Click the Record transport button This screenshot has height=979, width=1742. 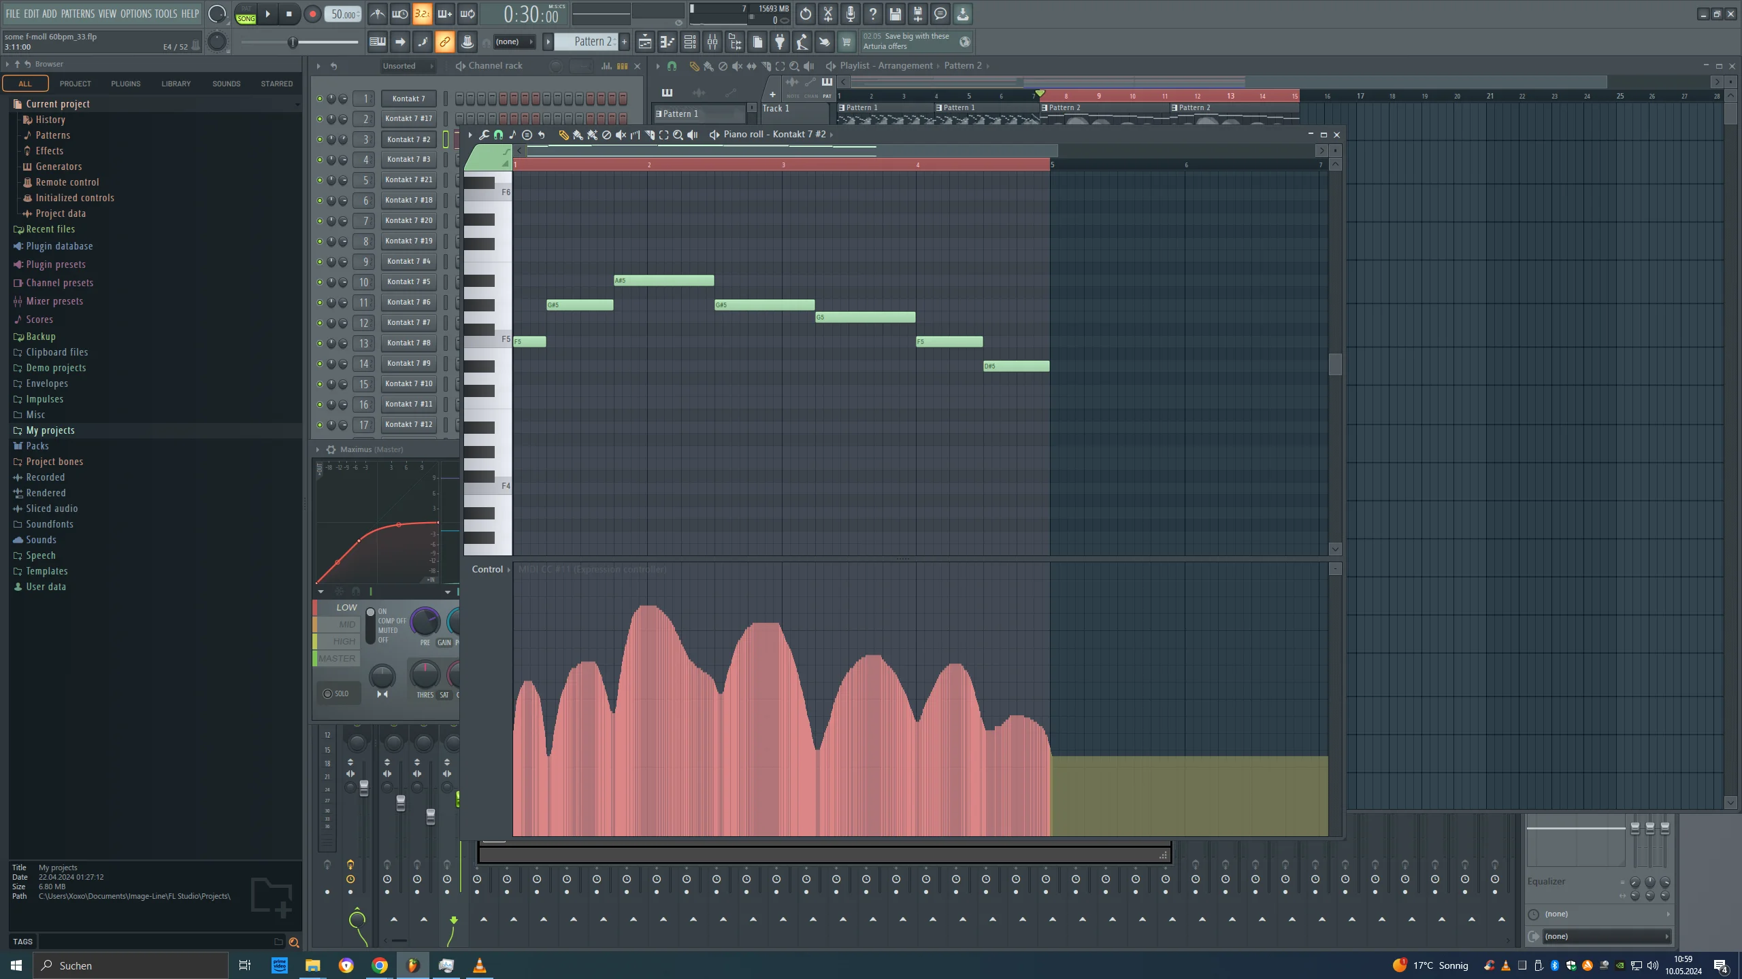(x=312, y=14)
